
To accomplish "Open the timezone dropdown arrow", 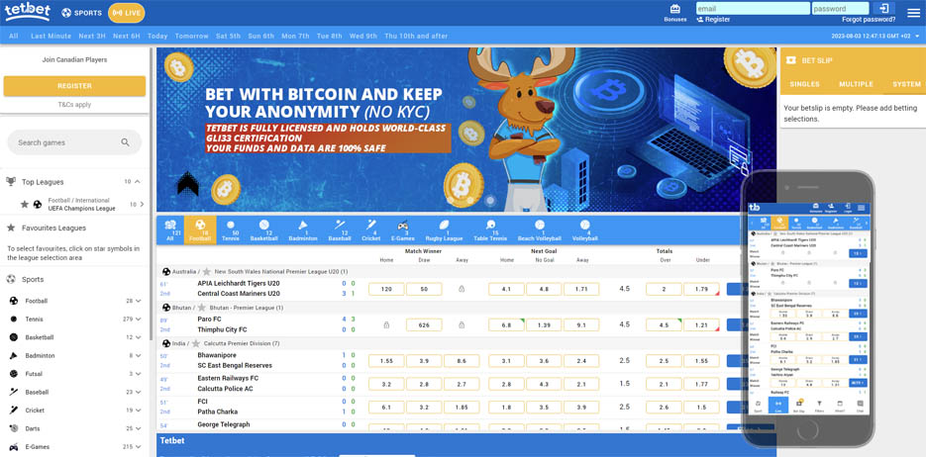I will tap(917, 36).
